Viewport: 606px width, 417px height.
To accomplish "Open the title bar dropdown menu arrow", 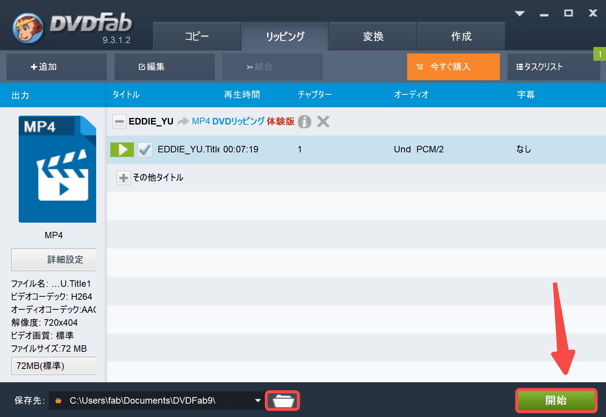I will (519, 14).
